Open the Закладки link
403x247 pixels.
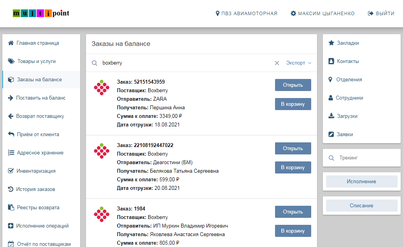point(362,43)
